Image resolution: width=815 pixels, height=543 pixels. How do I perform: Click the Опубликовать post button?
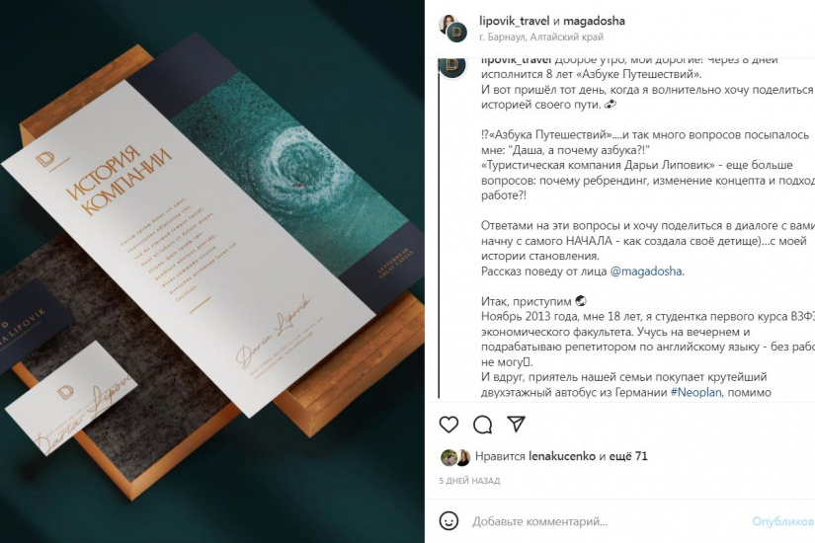pos(782,521)
